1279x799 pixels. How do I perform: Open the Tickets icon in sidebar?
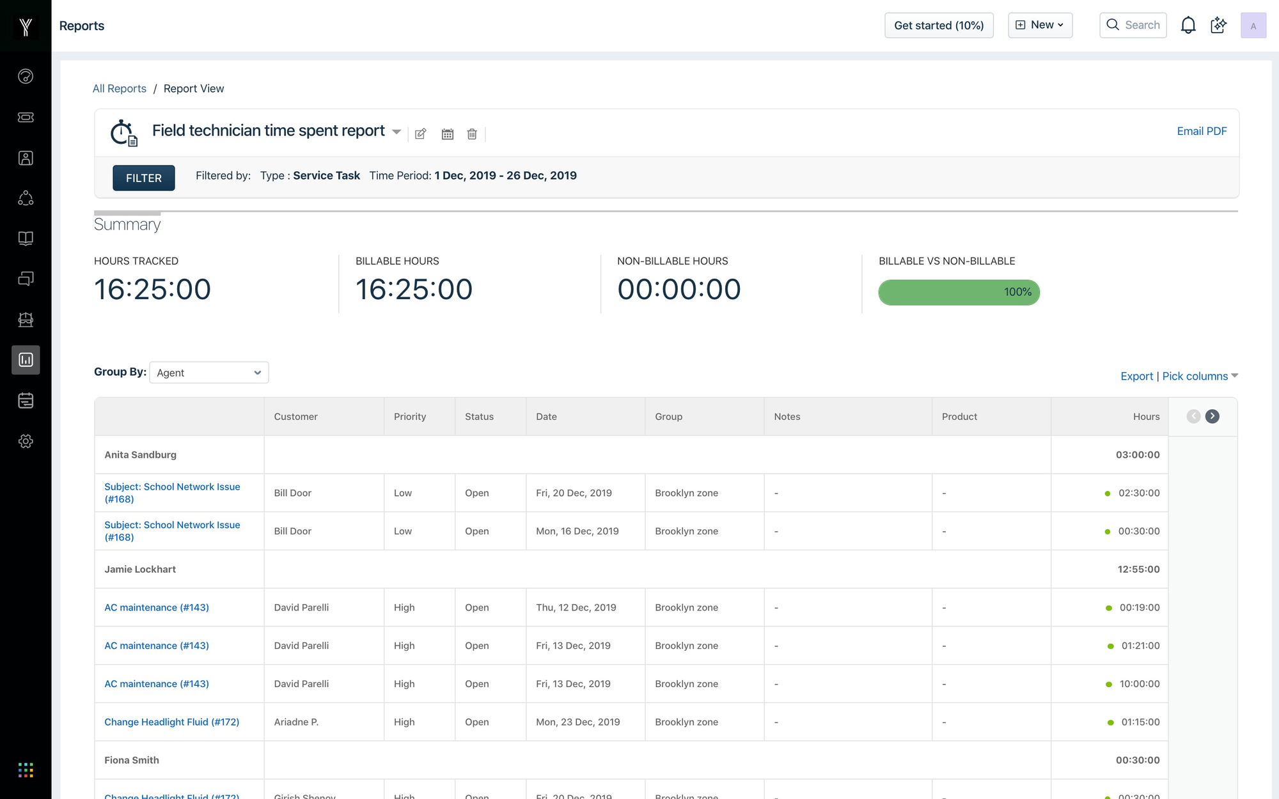[x=26, y=117]
